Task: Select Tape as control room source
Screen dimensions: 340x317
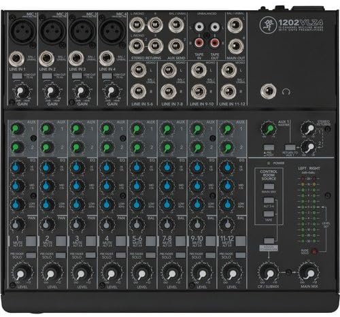Action: pos(269,214)
